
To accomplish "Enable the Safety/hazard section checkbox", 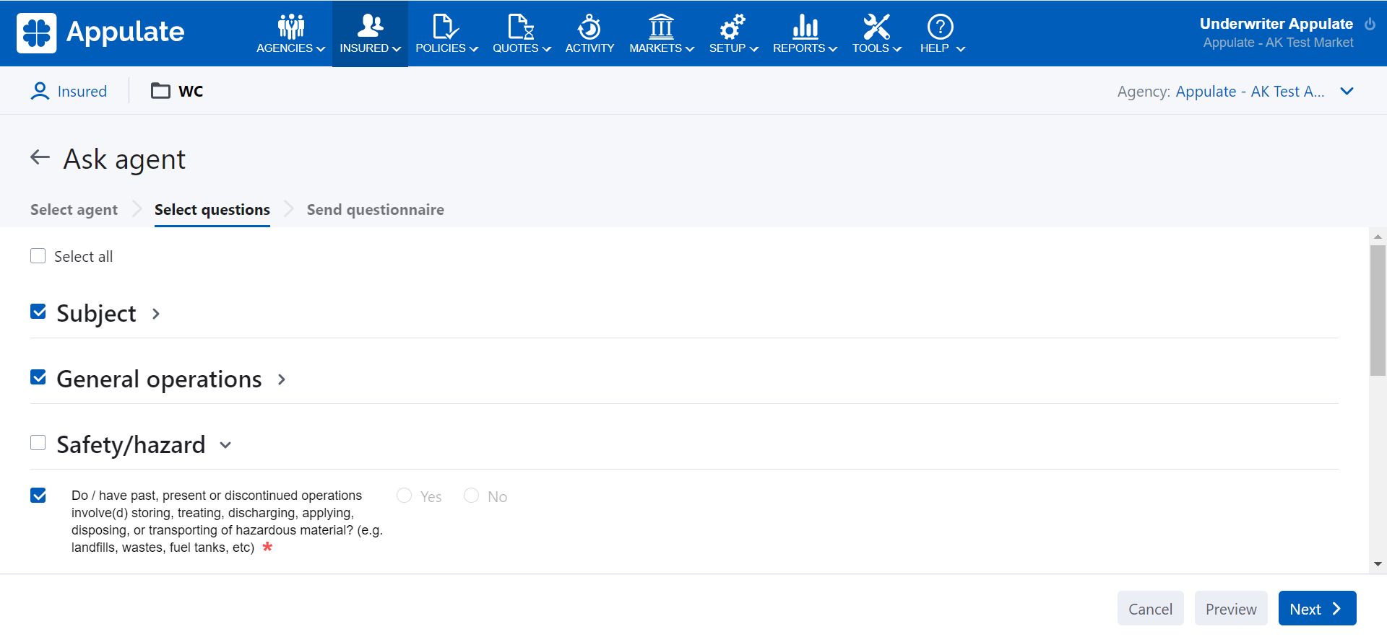I will (x=38, y=443).
